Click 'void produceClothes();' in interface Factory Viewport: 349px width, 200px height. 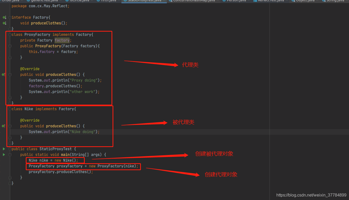44,23
